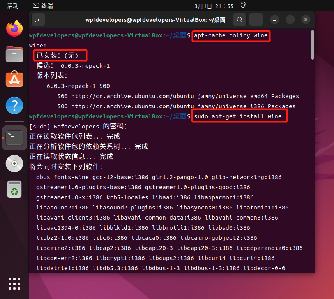
Task: Click the 'dbus fonts-wine' package line
Action: click(x=159, y=177)
